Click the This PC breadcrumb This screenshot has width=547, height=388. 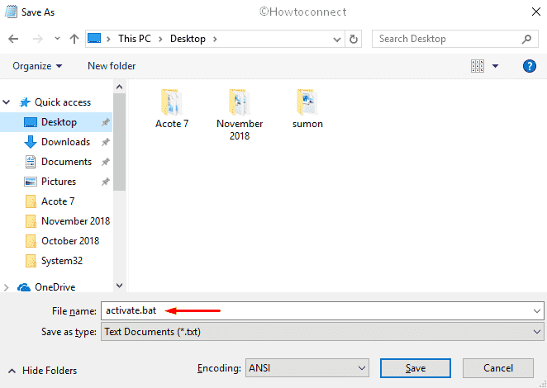pos(135,39)
